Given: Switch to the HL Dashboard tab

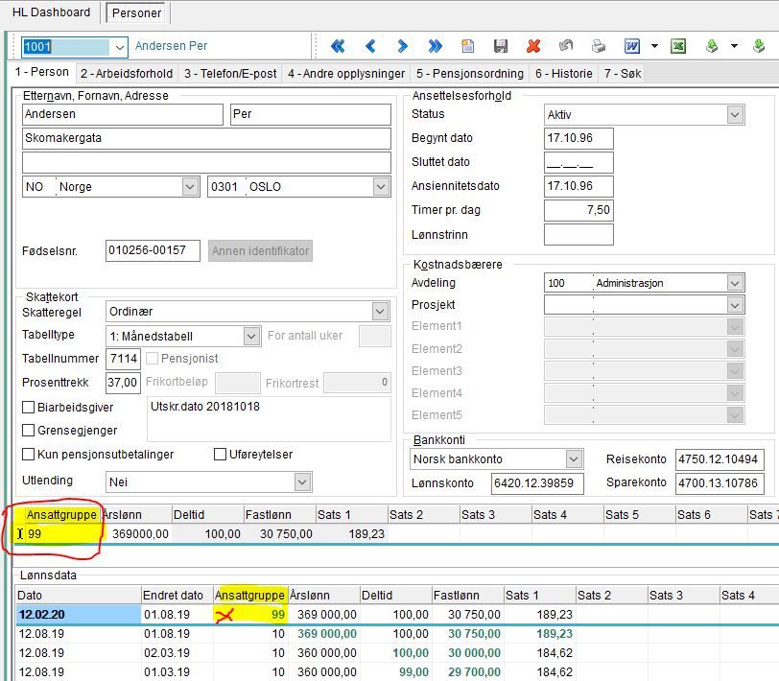Looking at the screenshot, I should pyautogui.click(x=51, y=12).
